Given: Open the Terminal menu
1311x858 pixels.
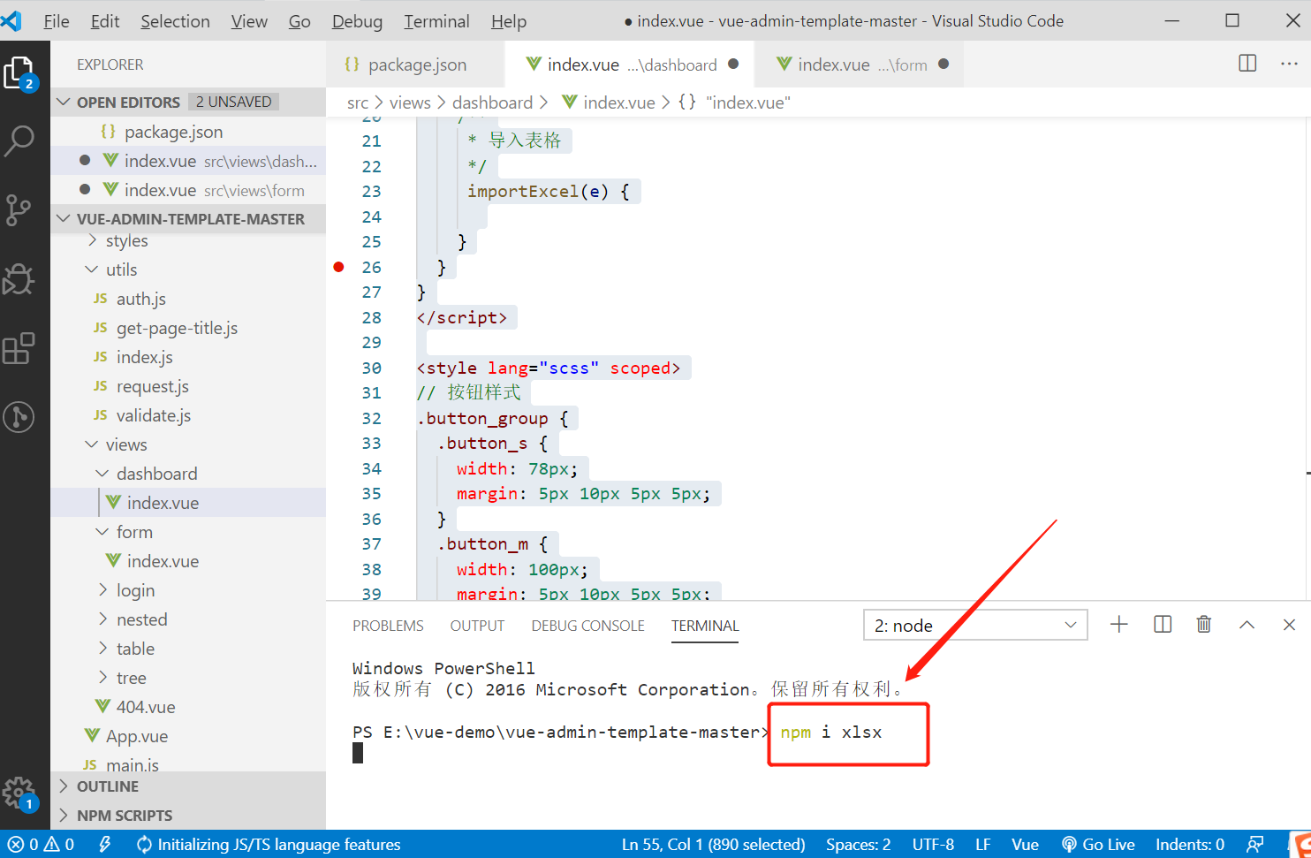Looking at the screenshot, I should point(436,21).
